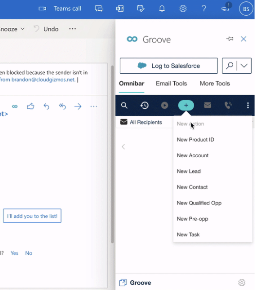Viewport: 257px width, 293px height.
Task: Open Omnibar vertical three-dot menu
Action: 248,105
